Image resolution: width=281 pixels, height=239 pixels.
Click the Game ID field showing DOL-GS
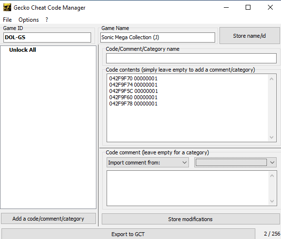(47, 37)
